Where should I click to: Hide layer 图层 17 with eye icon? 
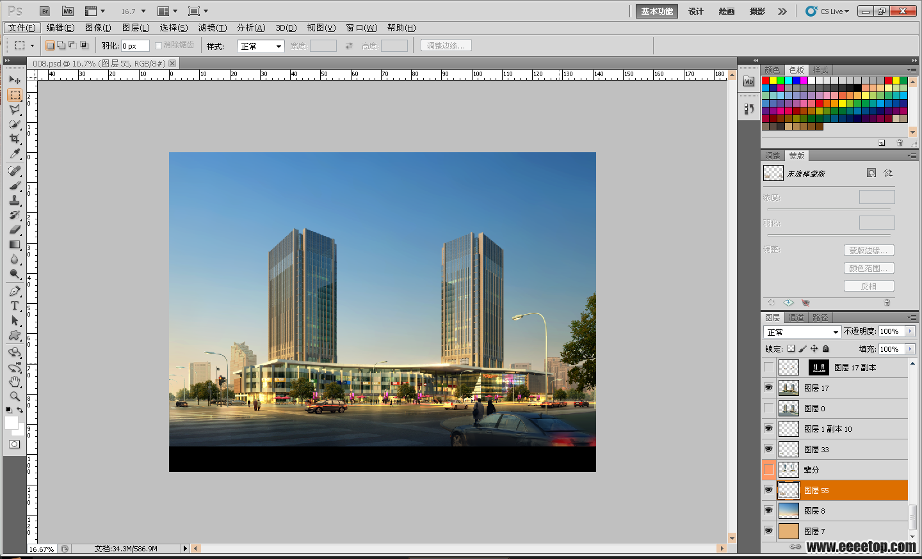(x=768, y=388)
